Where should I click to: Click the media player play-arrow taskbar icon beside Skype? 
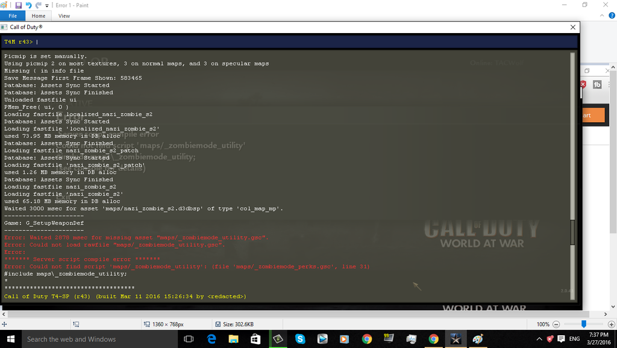322,339
